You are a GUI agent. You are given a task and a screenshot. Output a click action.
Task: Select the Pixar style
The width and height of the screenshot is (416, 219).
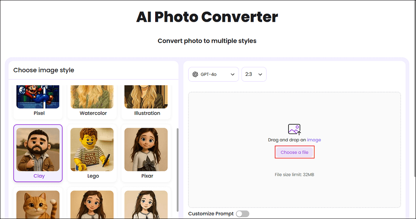(146, 153)
